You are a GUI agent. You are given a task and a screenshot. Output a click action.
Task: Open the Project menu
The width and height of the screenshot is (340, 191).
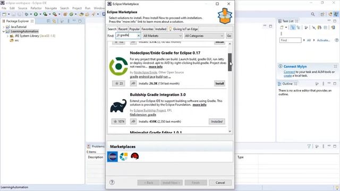point(76,8)
